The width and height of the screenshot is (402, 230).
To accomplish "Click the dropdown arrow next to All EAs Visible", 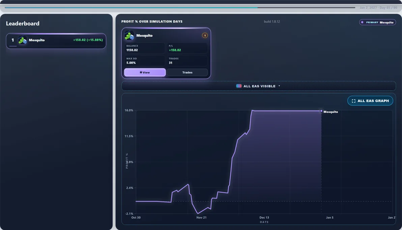I will coord(279,86).
